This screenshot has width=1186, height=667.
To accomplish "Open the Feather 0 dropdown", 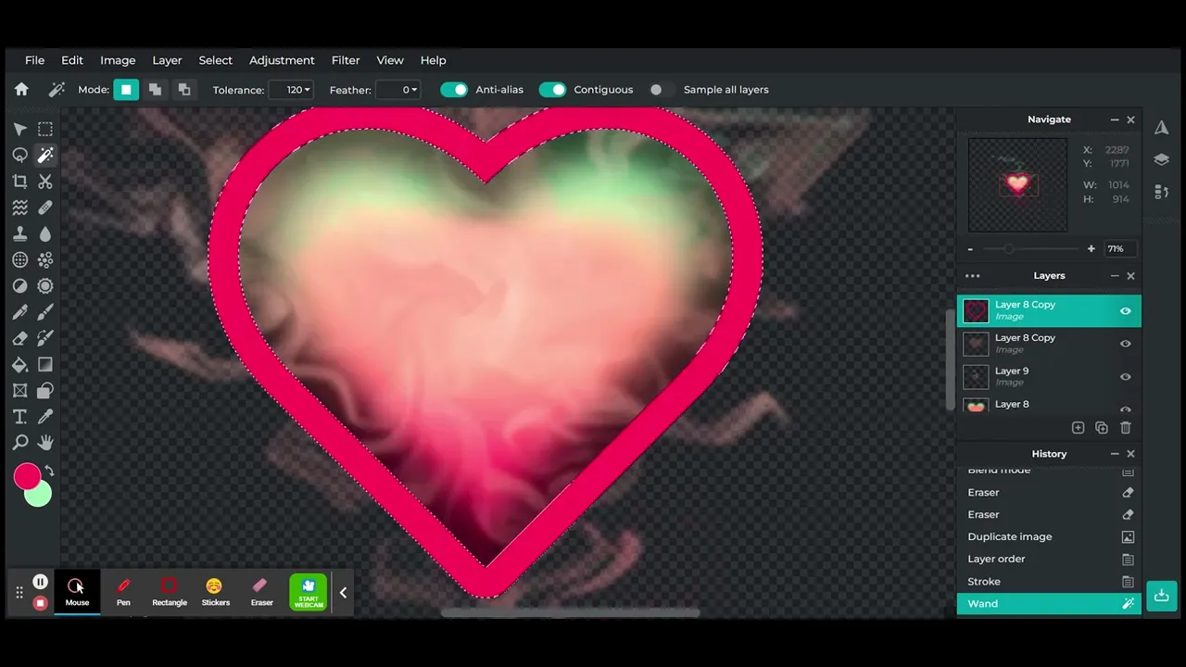I will pyautogui.click(x=399, y=90).
